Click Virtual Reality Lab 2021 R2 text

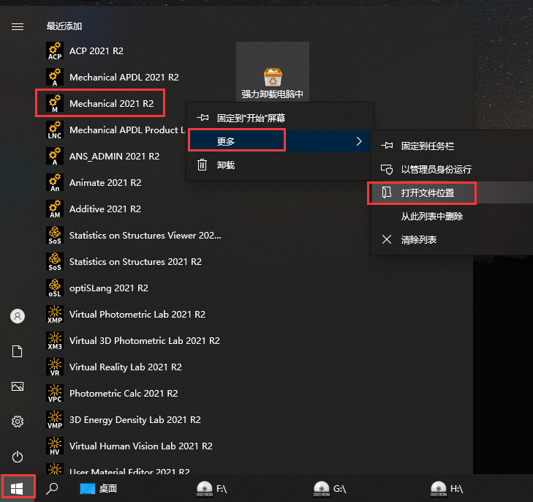click(126, 367)
